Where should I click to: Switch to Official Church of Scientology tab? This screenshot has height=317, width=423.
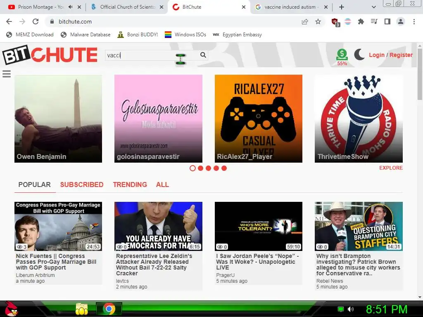point(127,7)
